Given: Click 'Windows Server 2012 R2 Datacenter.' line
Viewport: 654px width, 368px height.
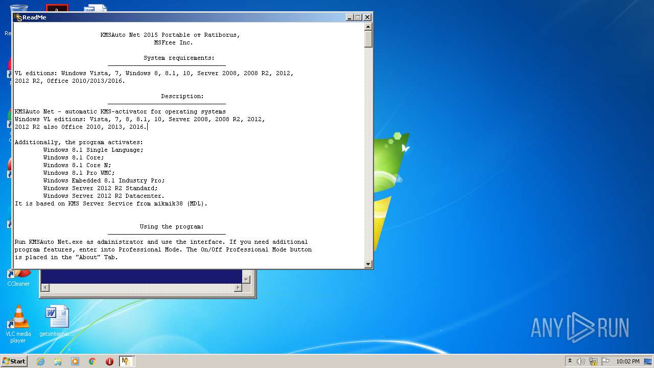Looking at the screenshot, I should (104, 196).
